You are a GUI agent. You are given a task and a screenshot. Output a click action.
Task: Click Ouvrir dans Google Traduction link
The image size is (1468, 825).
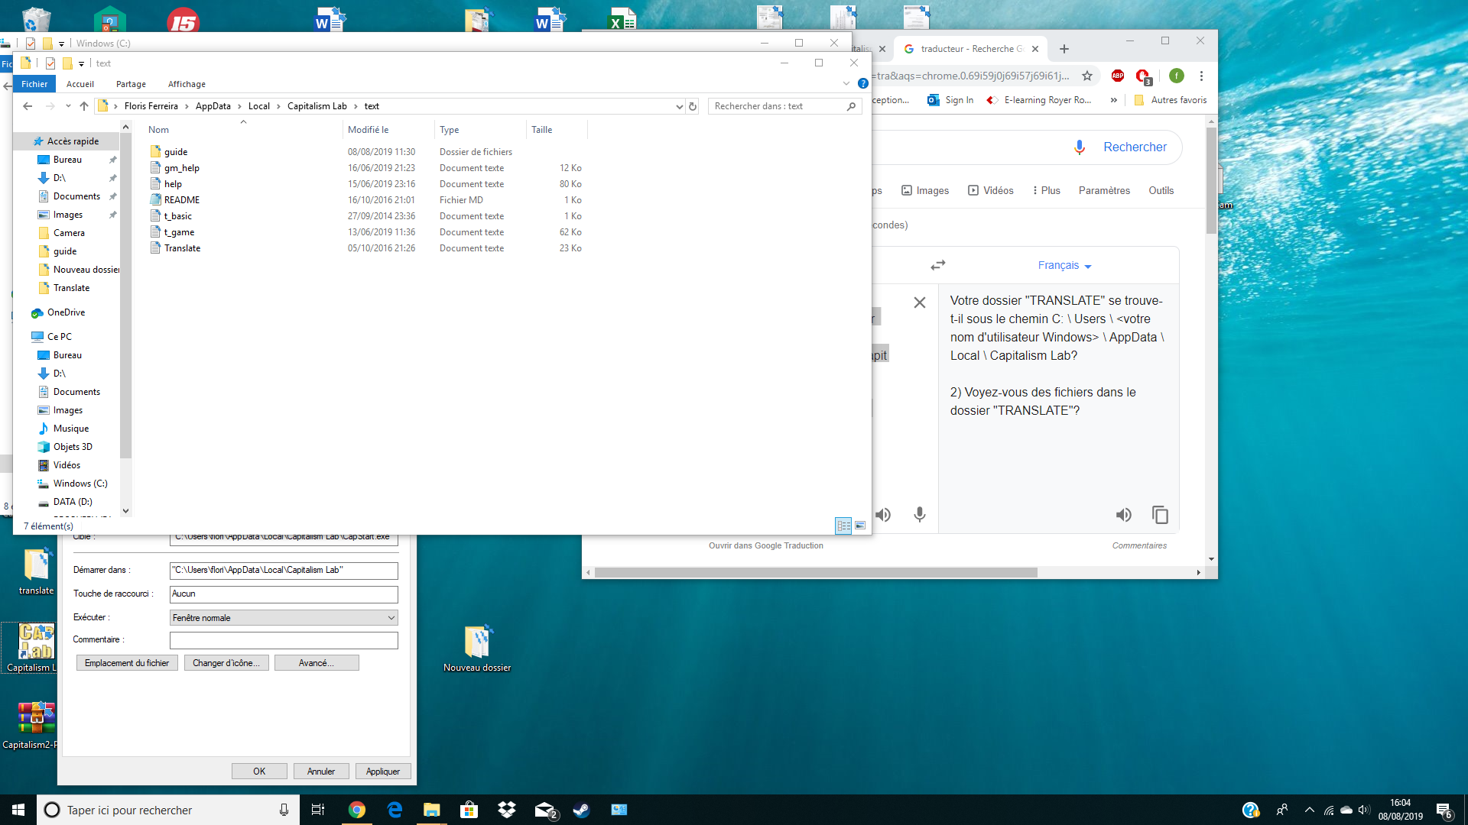(766, 545)
